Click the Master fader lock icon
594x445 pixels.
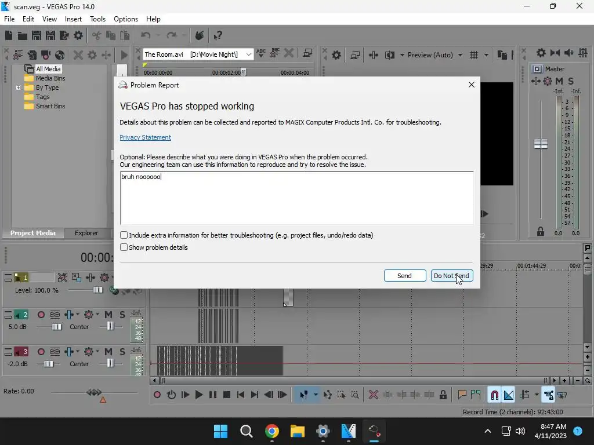tap(541, 231)
